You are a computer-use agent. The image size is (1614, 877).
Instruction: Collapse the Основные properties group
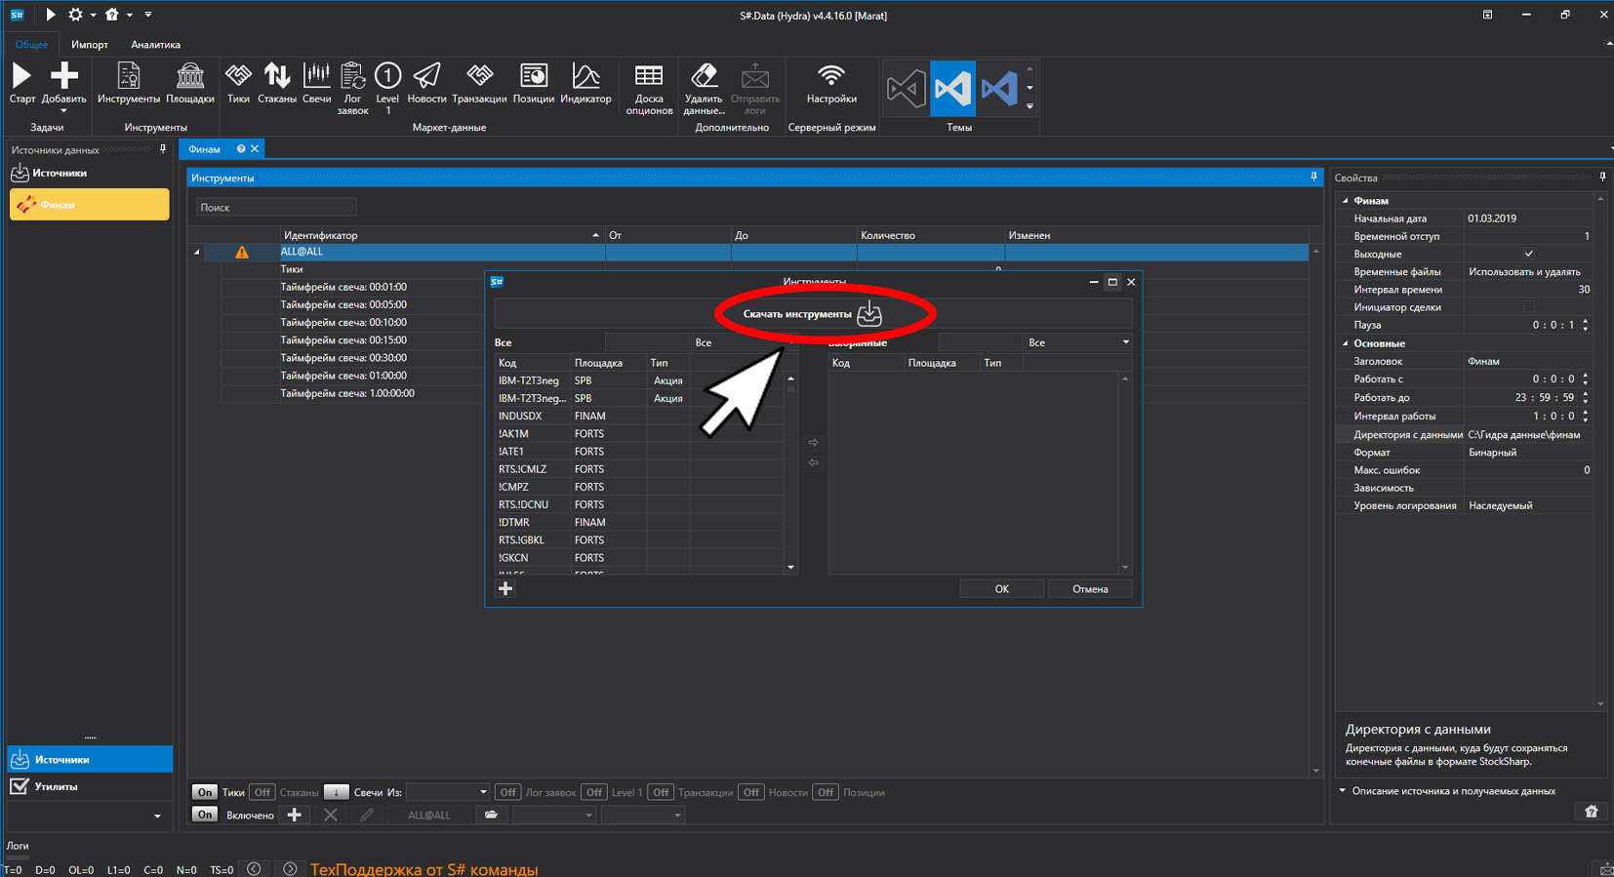[x=1346, y=343]
